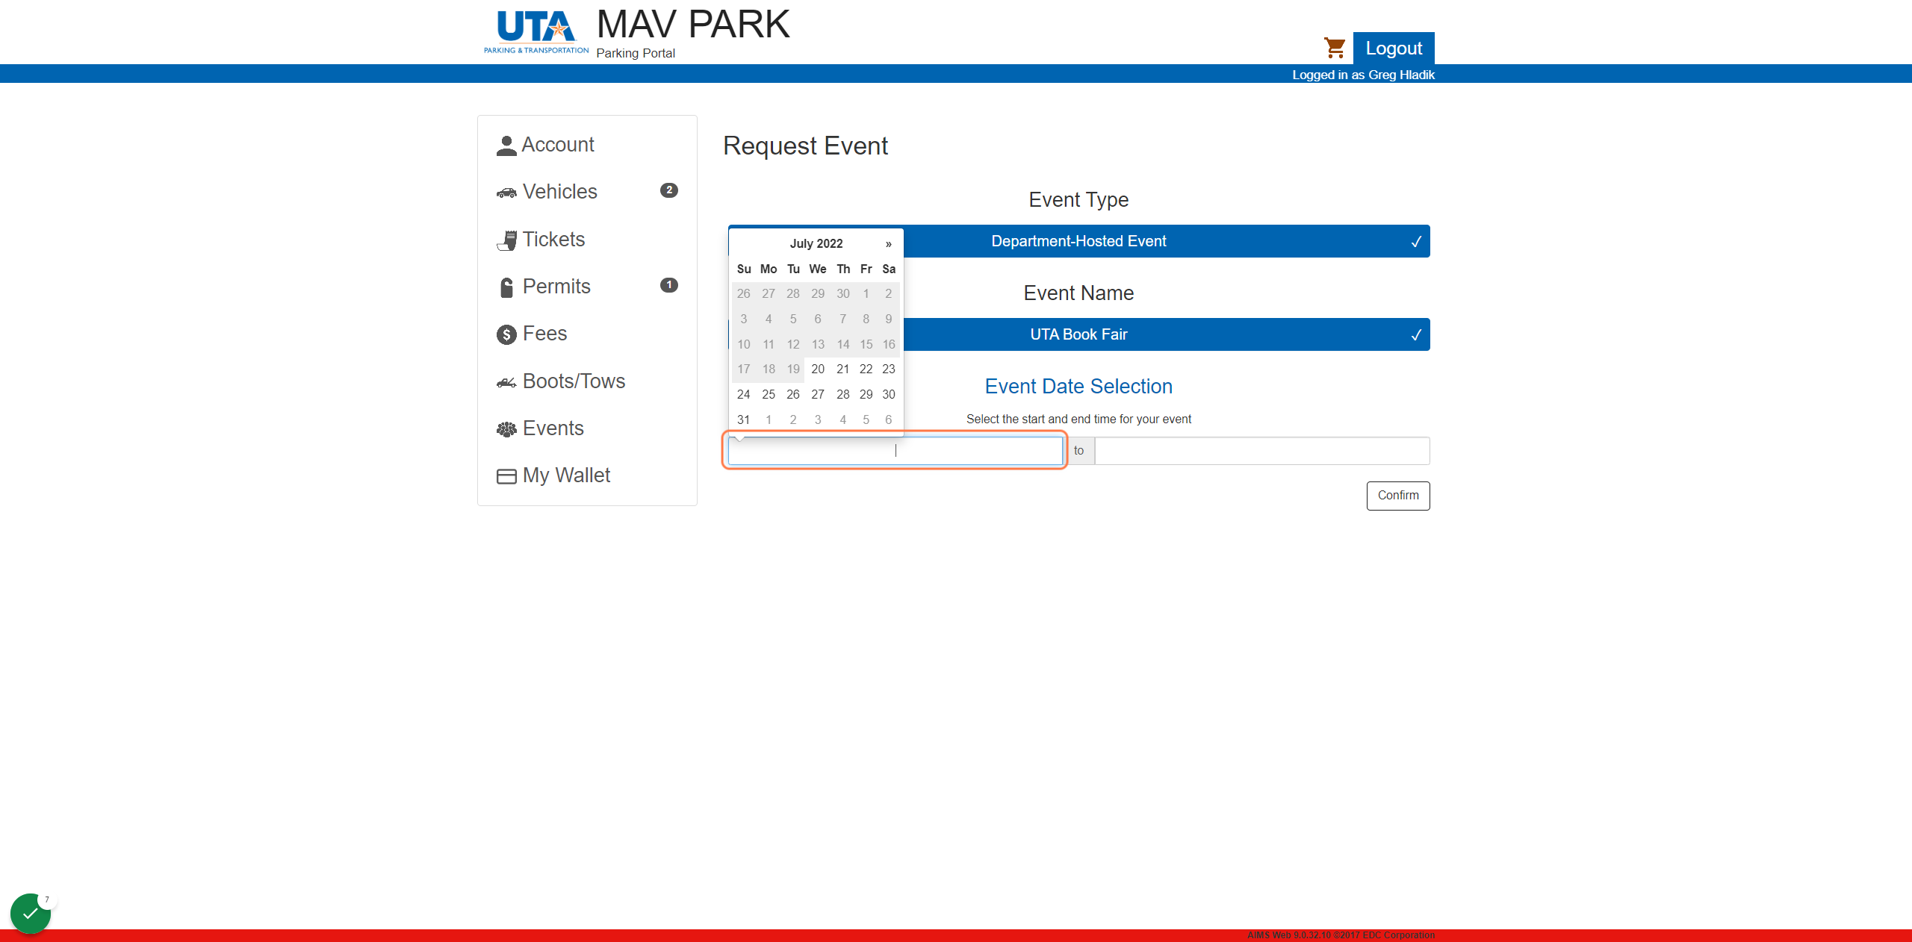
Task: Click the Vehicles car icon
Action: coord(506,193)
